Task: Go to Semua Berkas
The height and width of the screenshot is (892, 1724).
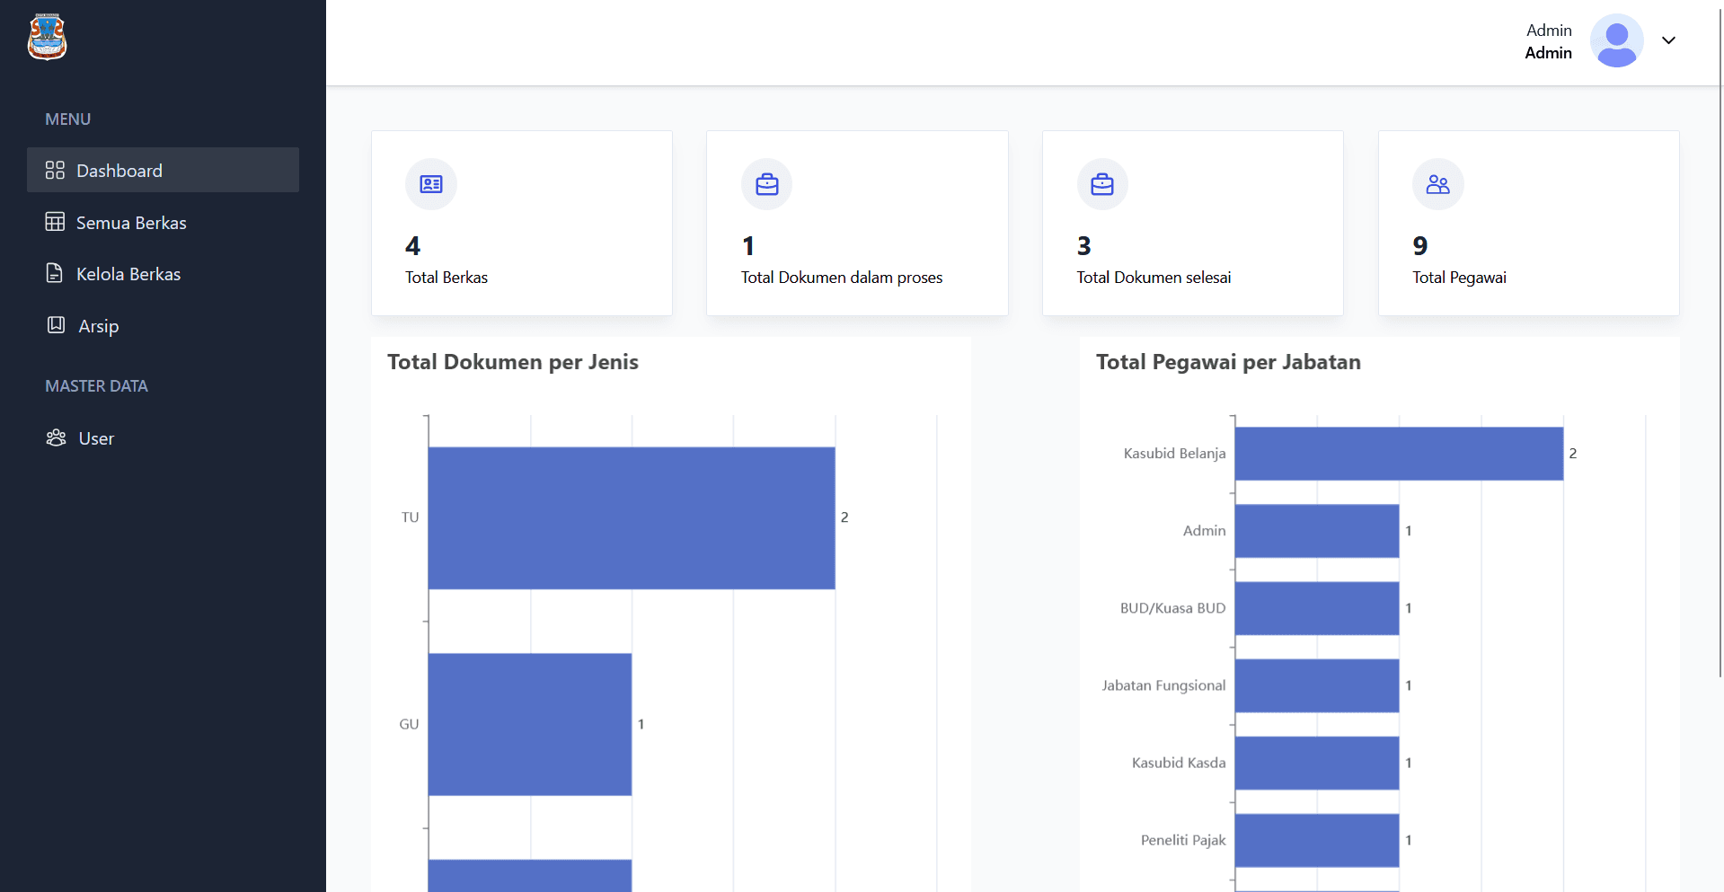Action: point(163,222)
